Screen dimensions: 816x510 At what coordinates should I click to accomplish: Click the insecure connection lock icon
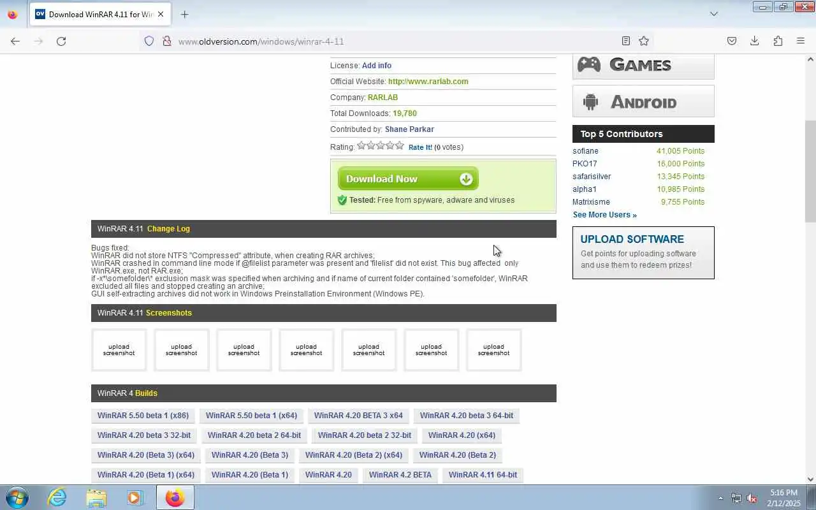click(x=167, y=41)
